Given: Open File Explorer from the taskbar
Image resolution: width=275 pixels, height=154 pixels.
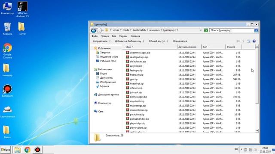Looking at the screenshot, I should click(x=17, y=150).
